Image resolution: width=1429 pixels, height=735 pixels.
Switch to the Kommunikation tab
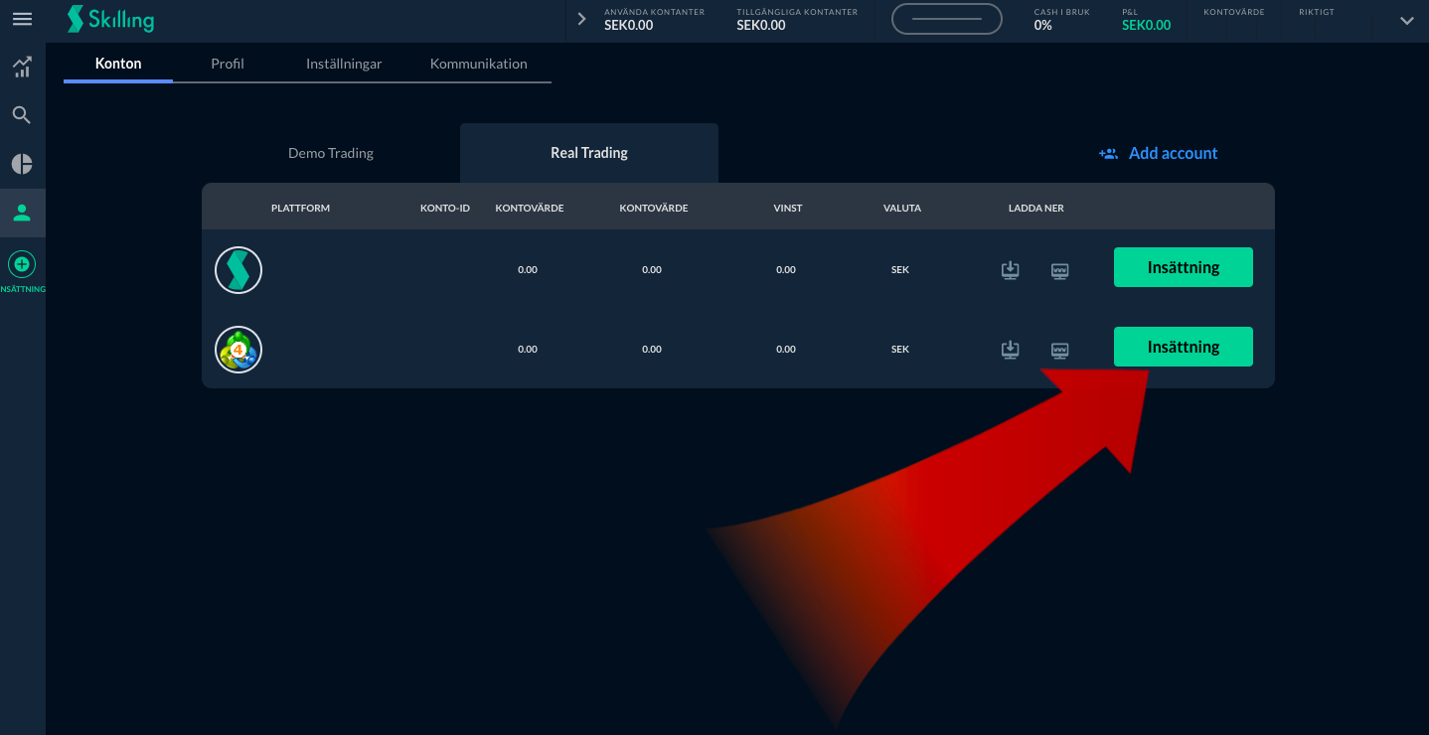click(x=478, y=64)
